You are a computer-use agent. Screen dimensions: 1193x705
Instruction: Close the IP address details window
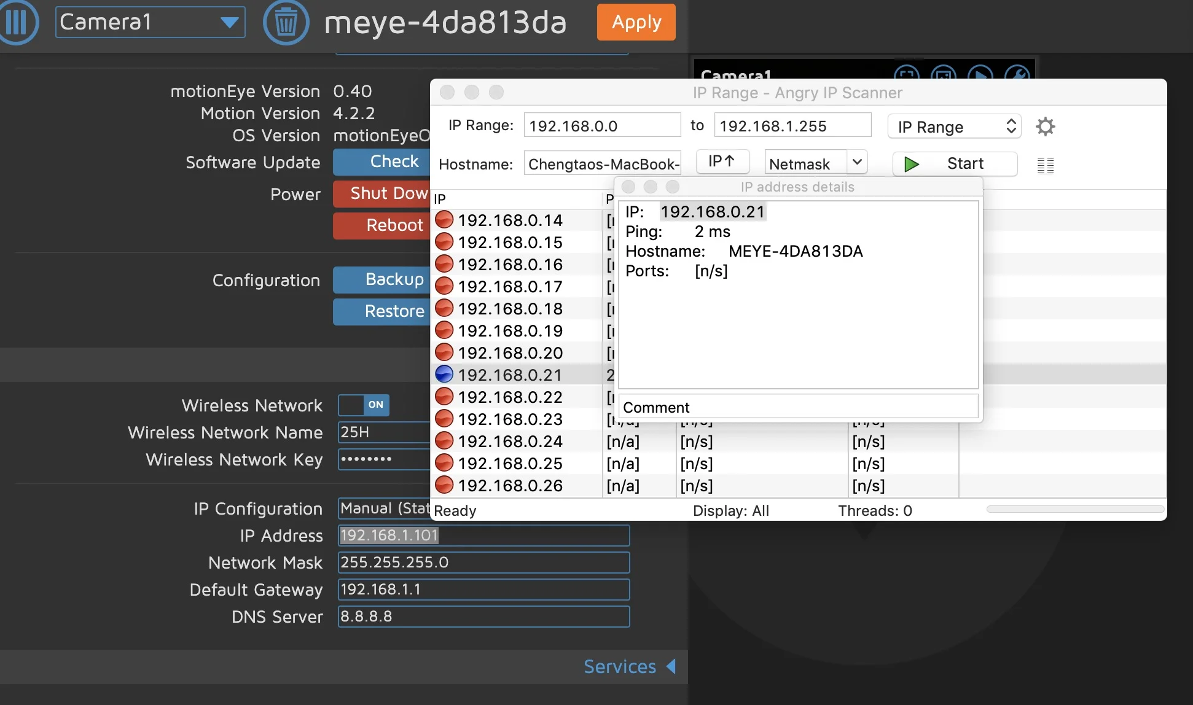coord(628,187)
